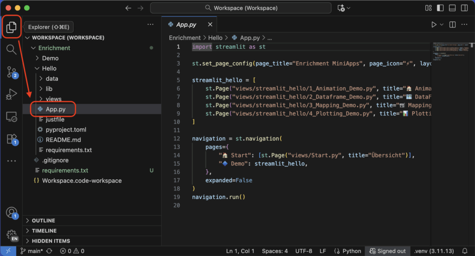Select the App.py editor tab

click(x=186, y=25)
